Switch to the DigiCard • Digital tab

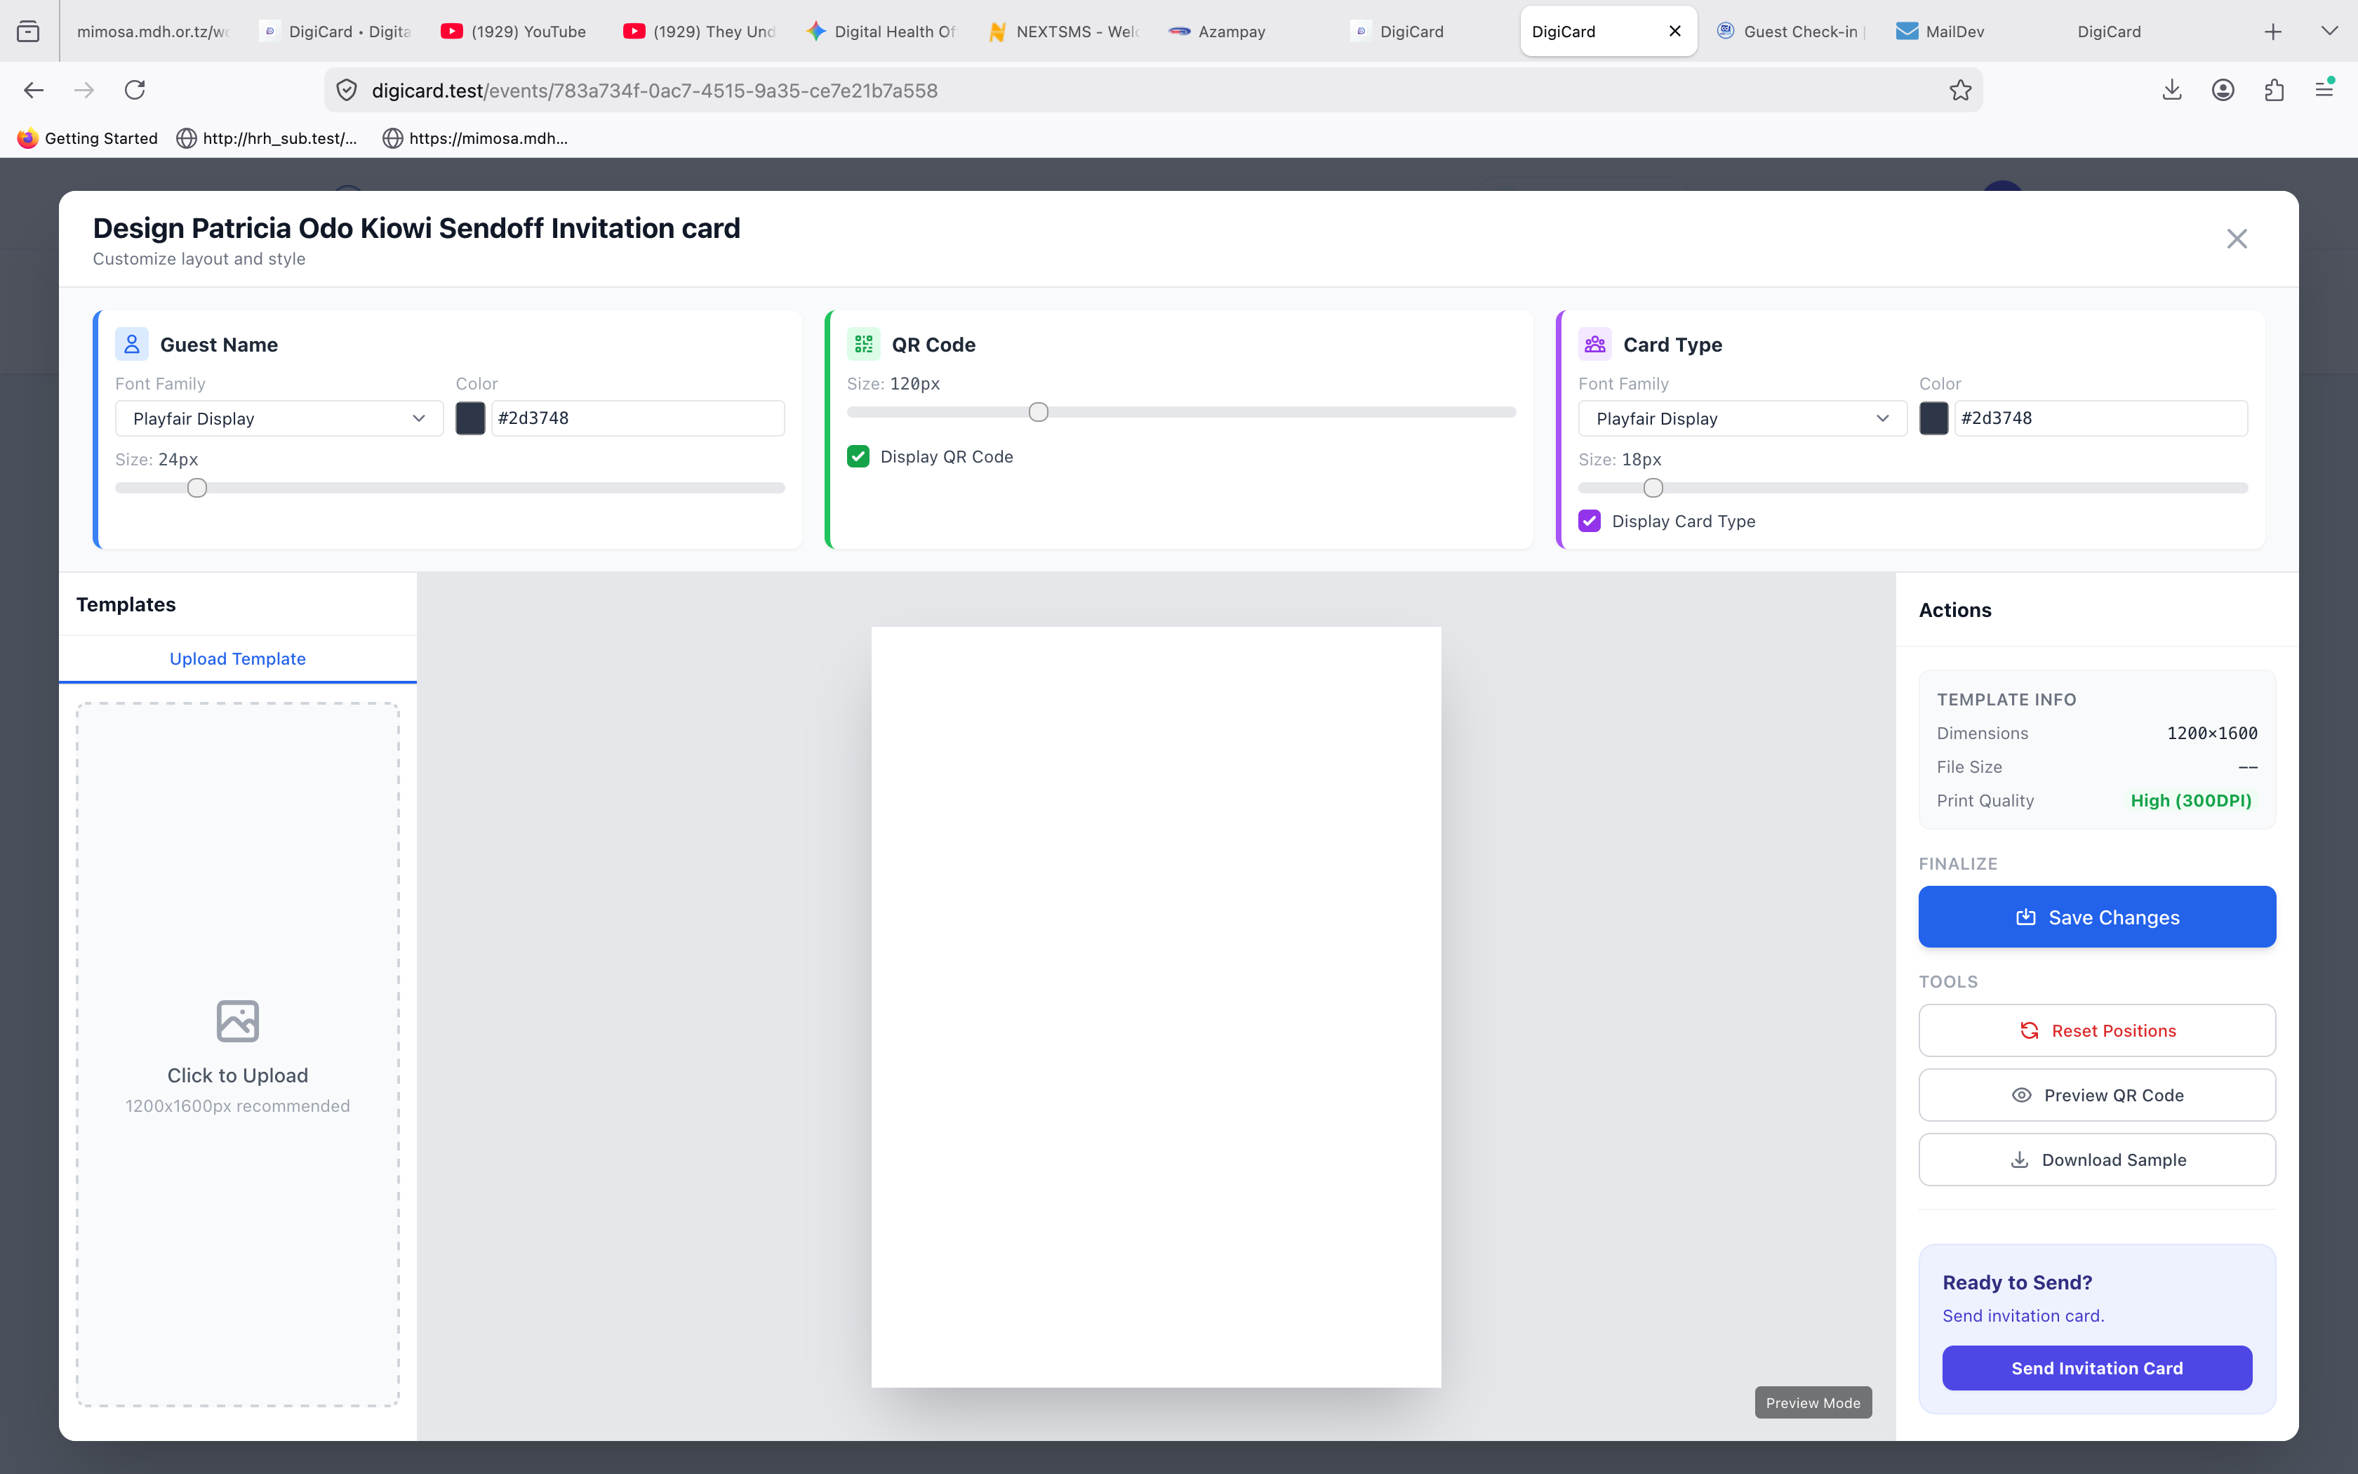[x=337, y=31]
